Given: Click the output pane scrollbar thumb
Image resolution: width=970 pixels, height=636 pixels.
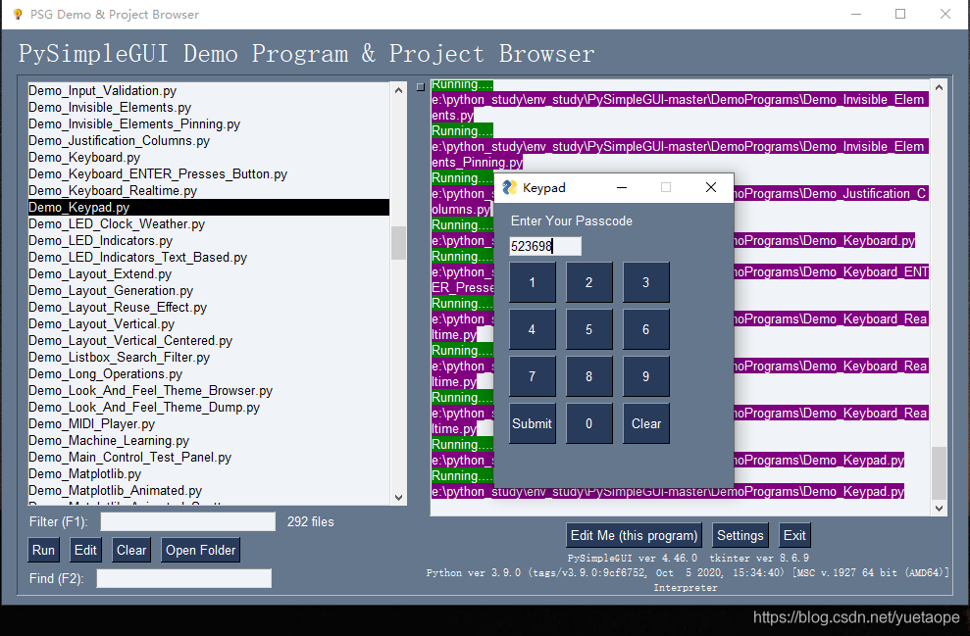Looking at the screenshot, I should (939, 472).
